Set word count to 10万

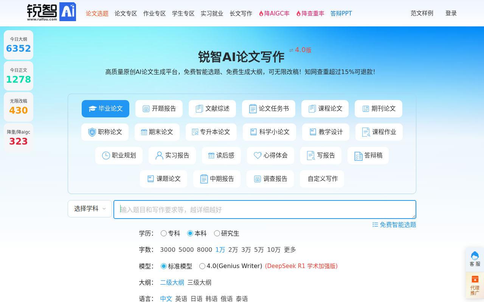point(274,250)
